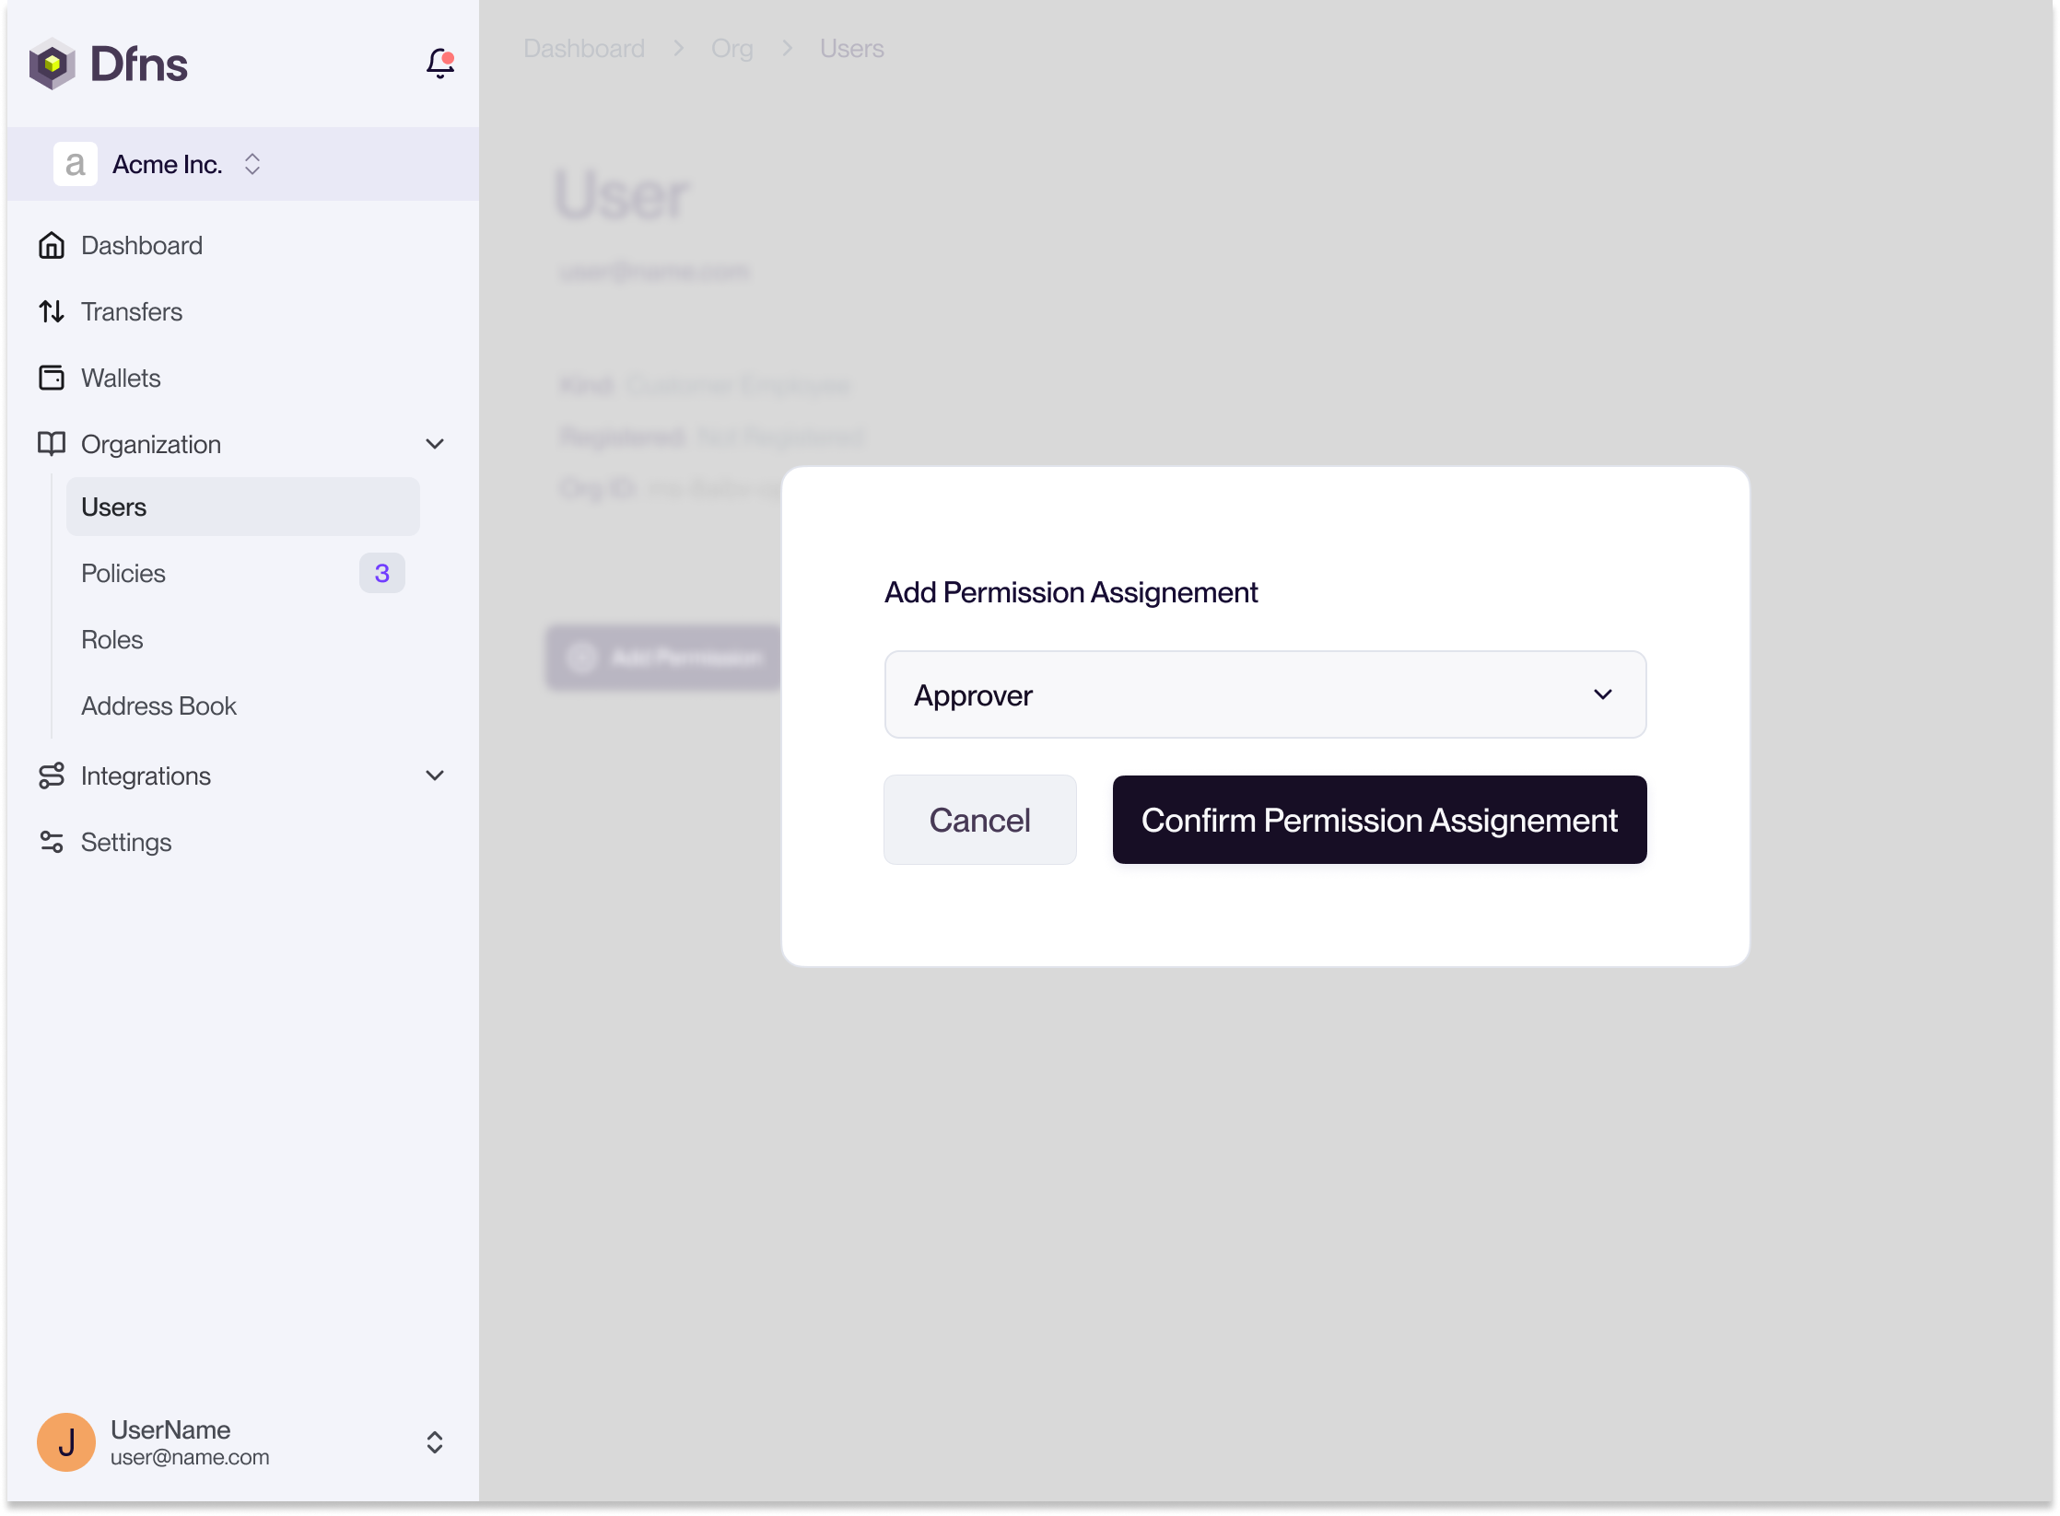Click the Dfns logo icon

53,64
